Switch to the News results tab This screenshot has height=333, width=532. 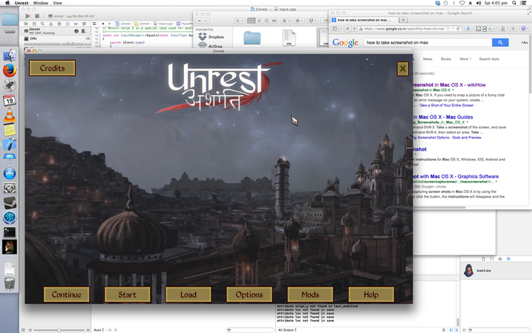427,59
